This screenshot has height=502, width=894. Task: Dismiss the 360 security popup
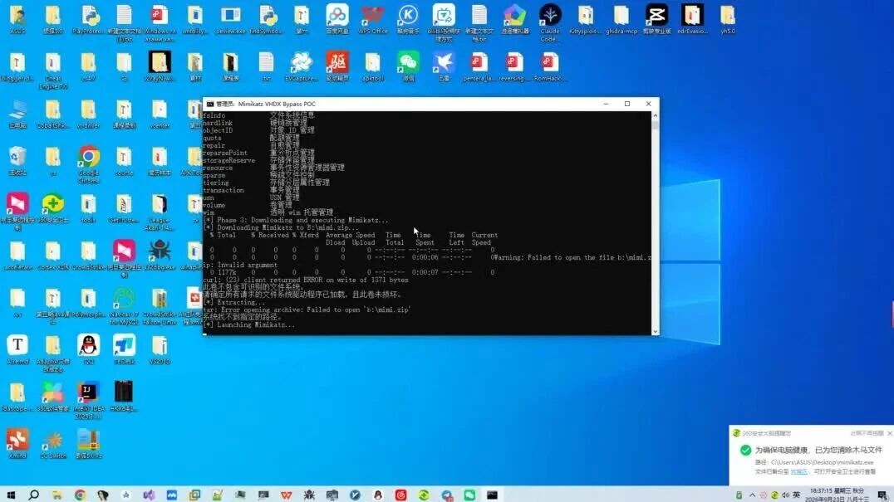pos(890,434)
